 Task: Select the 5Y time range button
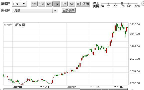tap(72, 4)
